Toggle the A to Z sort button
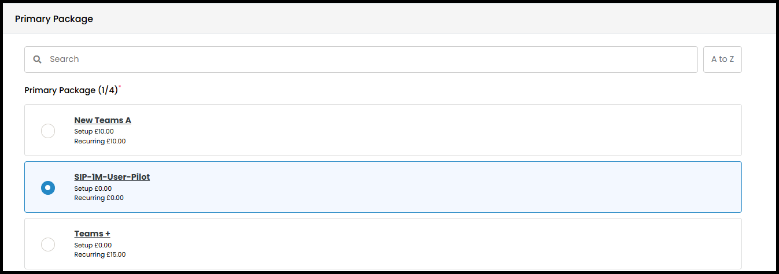Image resolution: width=779 pixels, height=274 pixels. (x=722, y=60)
